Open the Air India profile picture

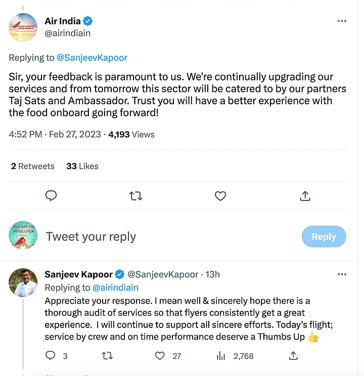[23, 27]
